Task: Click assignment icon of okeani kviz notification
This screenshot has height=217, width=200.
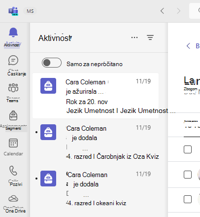Action: click(x=48, y=179)
